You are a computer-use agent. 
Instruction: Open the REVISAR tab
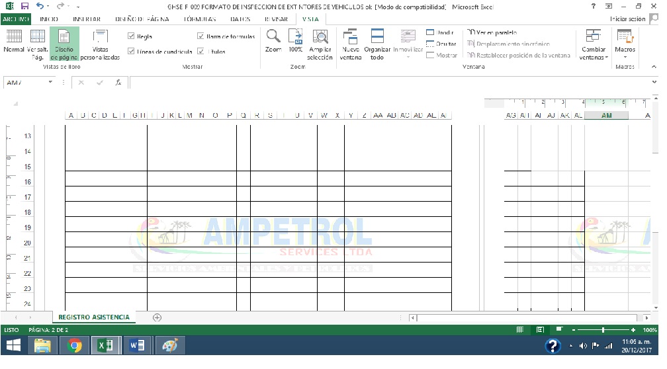(276, 19)
